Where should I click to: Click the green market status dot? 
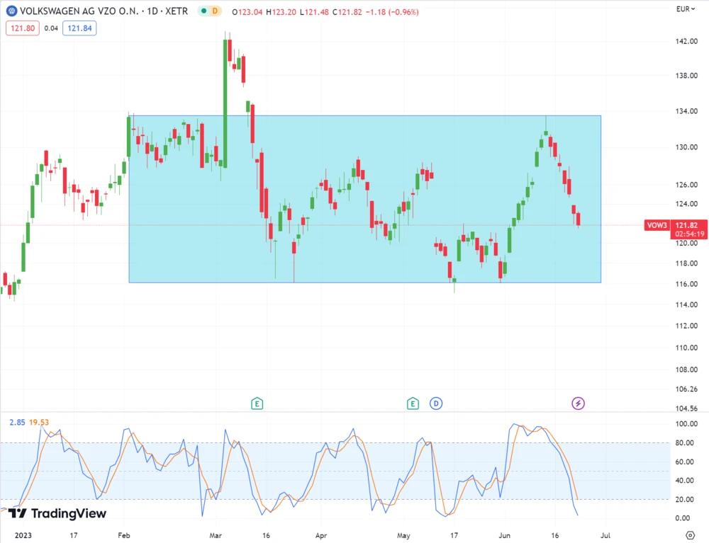click(x=203, y=11)
